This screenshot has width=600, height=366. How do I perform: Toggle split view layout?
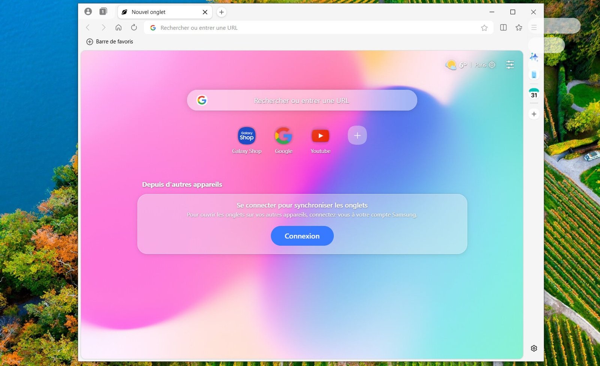coord(503,27)
